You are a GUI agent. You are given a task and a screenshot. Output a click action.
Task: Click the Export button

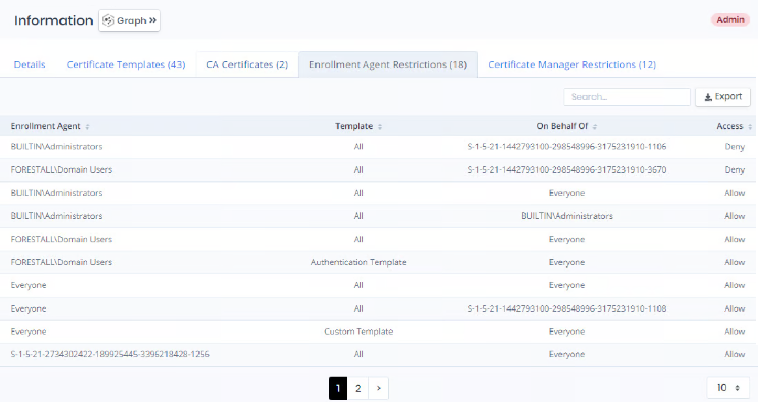click(x=723, y=97)
